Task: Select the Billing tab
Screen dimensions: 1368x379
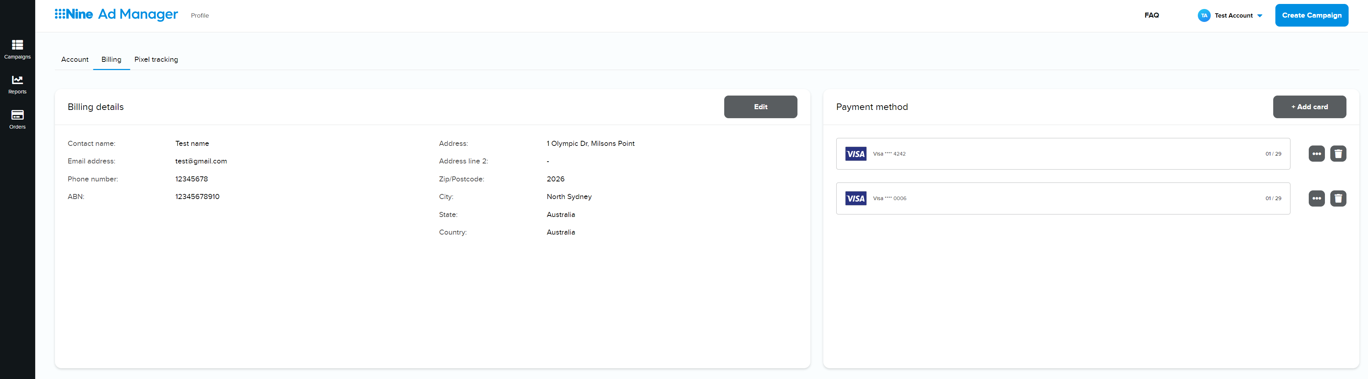Action: [112, 60]
